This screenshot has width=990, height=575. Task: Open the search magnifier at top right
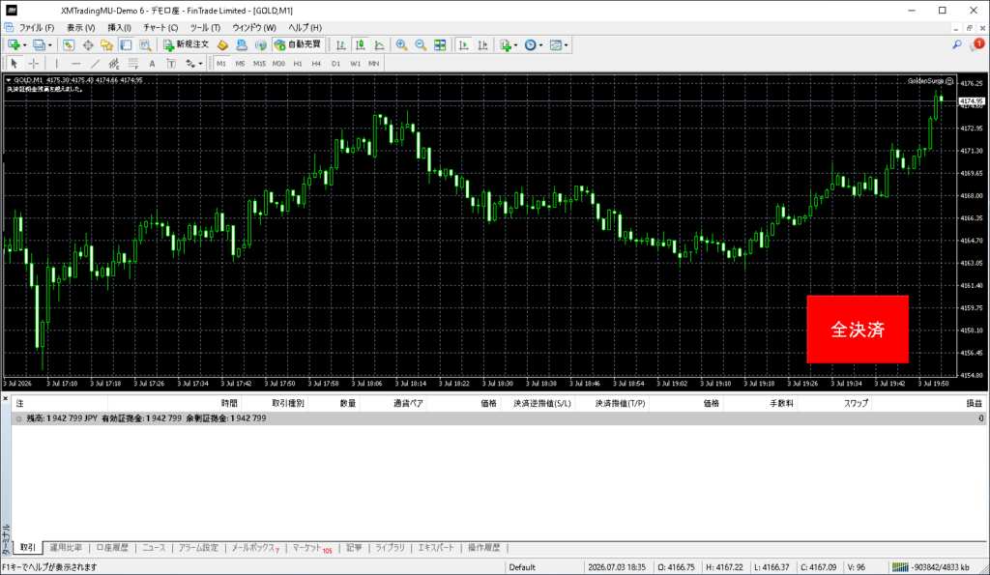(957, 44)
